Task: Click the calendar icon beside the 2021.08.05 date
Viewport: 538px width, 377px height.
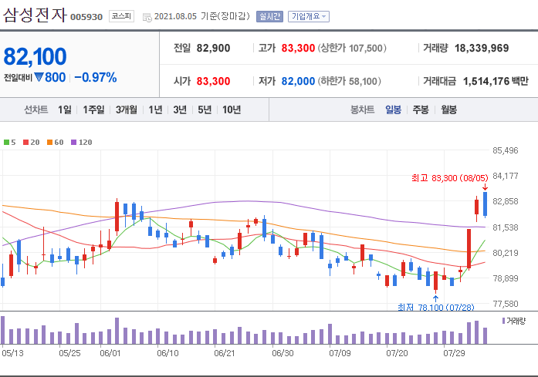Action: click(x=147, y=17)
